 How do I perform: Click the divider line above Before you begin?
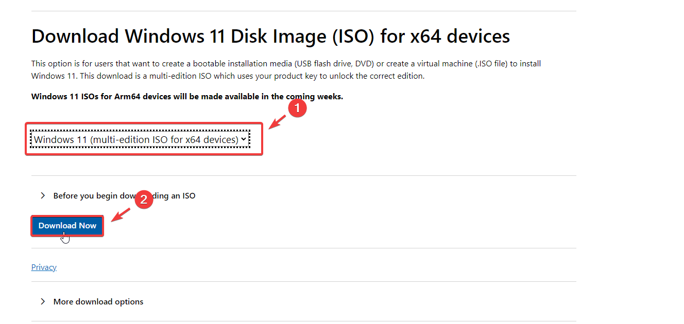(x=304, y=176)
